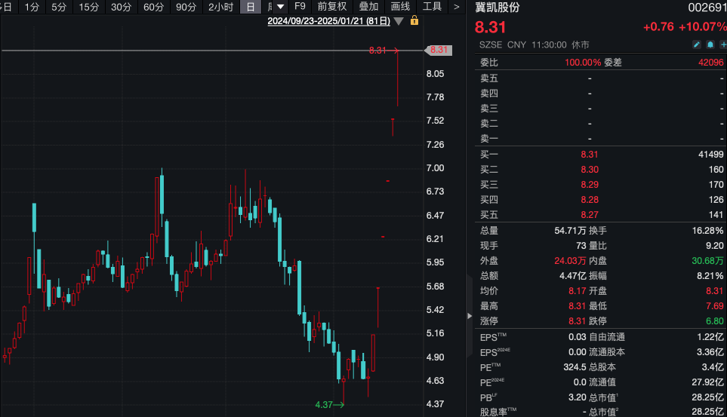727x417 pixels.
Task: Click the 8.31 price label on axis
Action: tap(439, 50)
